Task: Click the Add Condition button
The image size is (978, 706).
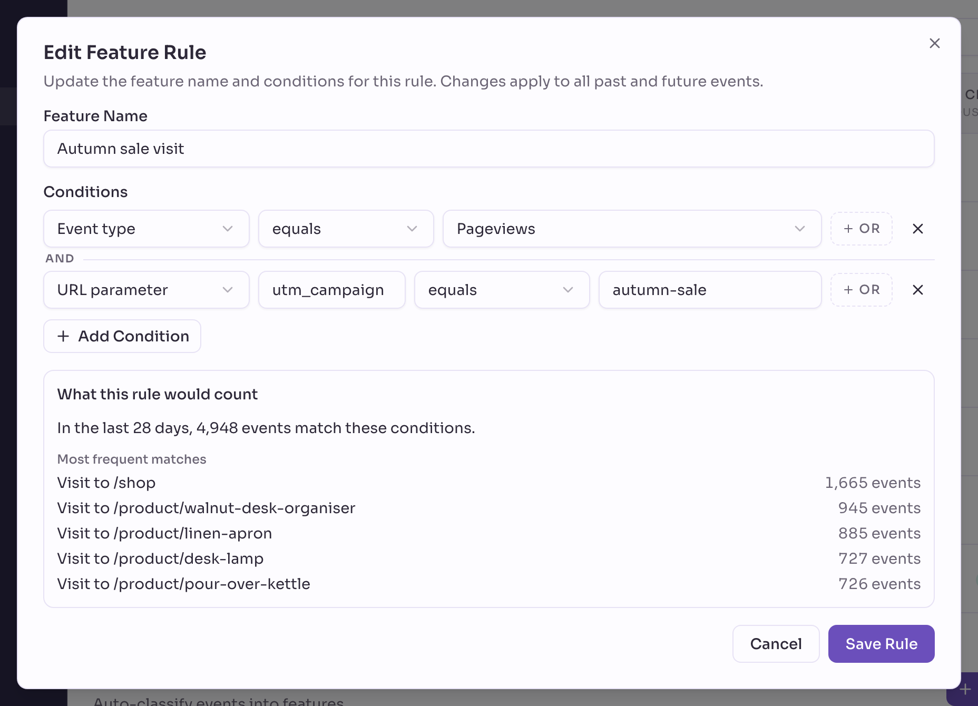Action: pos(122,336)
